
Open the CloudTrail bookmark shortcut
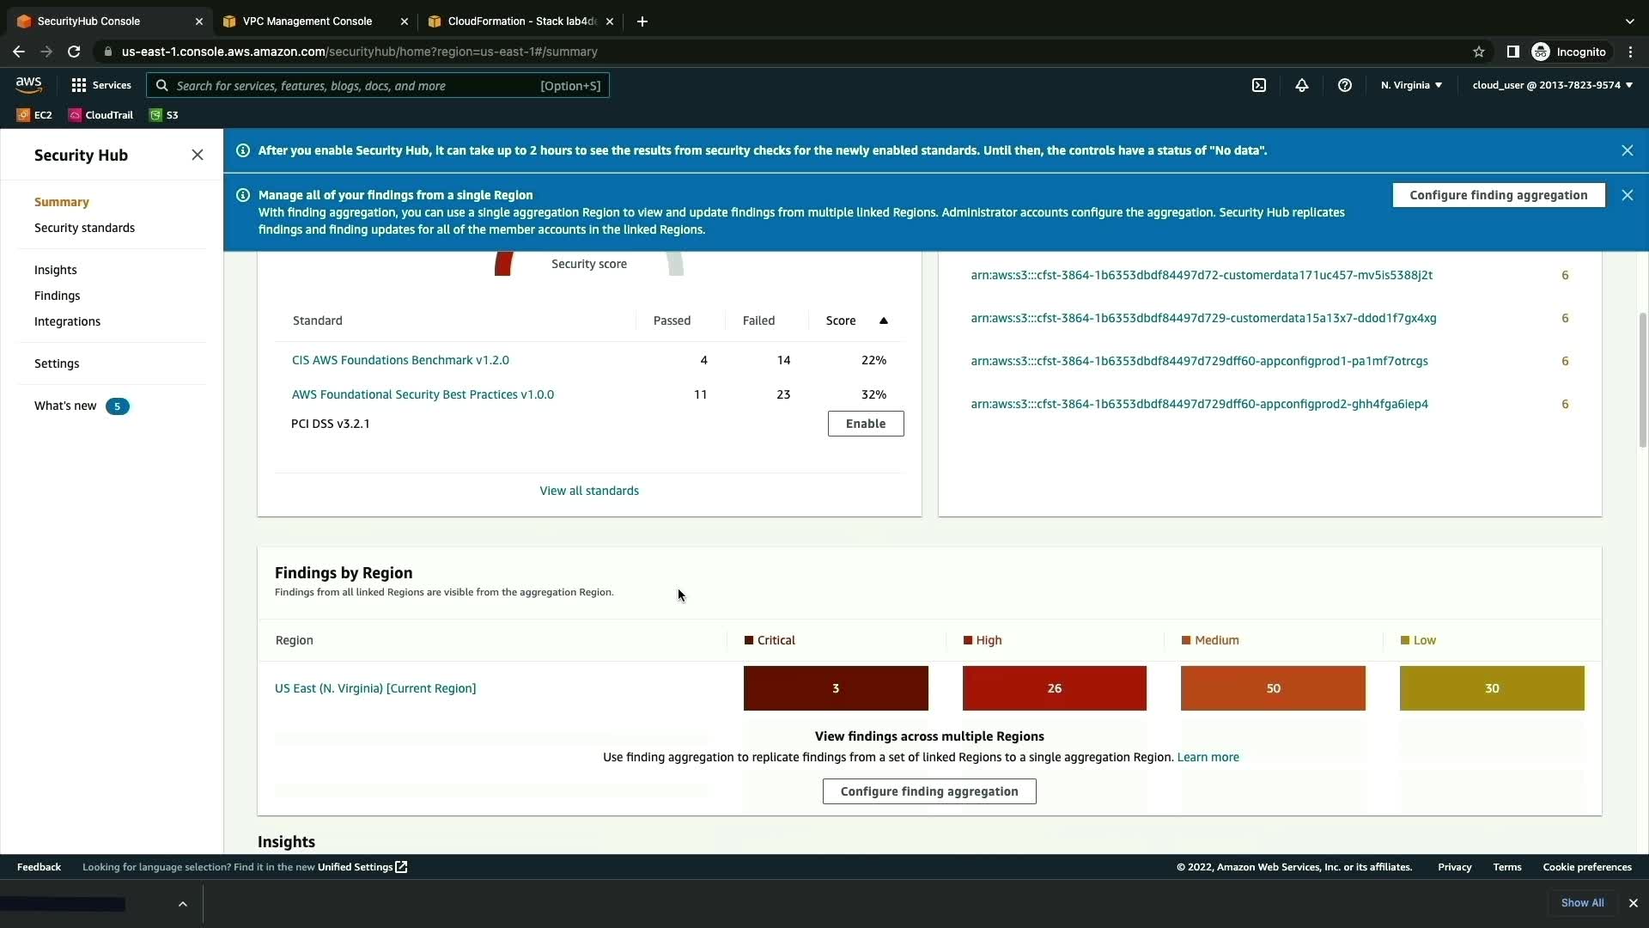pyautogui.click(x=101, y=115)
